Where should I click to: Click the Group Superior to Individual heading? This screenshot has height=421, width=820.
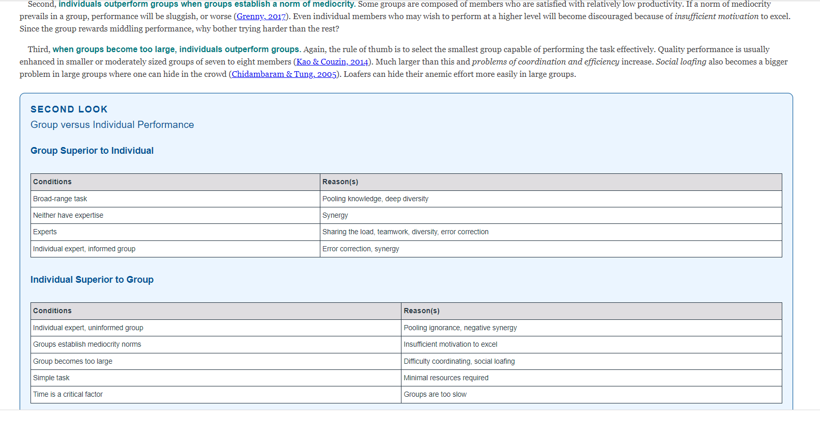(x=92, y=151)
